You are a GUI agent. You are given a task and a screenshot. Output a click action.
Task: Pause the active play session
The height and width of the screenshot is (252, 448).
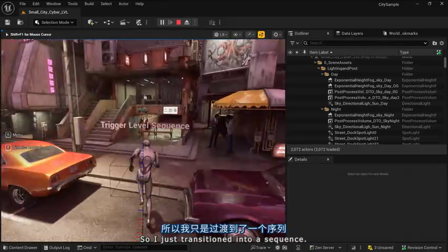[x=162, y=22]
